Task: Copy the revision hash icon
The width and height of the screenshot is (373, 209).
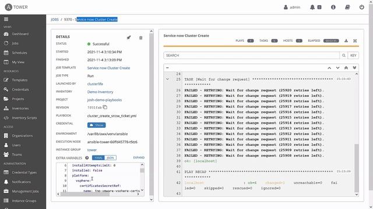Action: tap(105, 107)
